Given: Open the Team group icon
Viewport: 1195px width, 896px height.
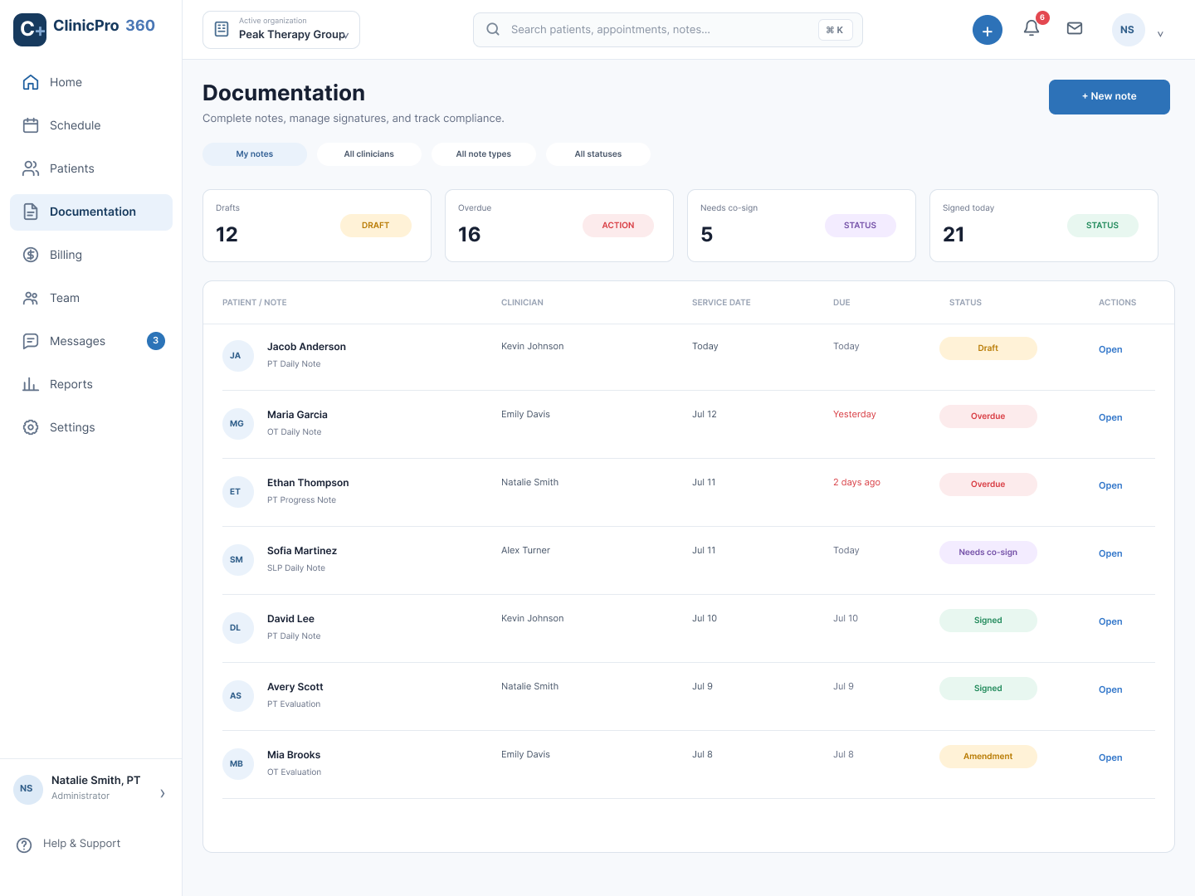Looking at the screenshot, I should [31, 298].
